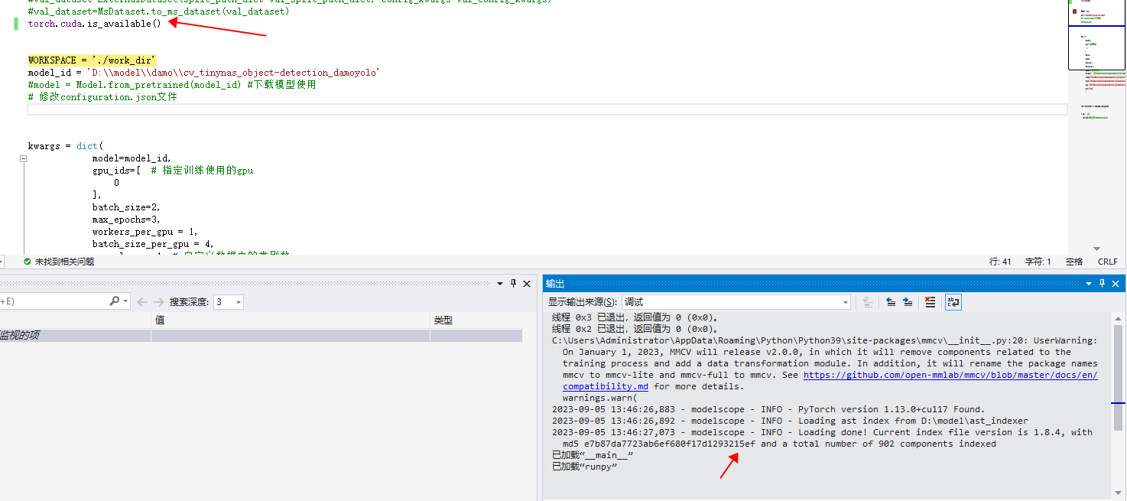Click 行: 41 line indicator
Image resolution: width=1127 pixels, height=501 pixels.
pos(1001,262)
